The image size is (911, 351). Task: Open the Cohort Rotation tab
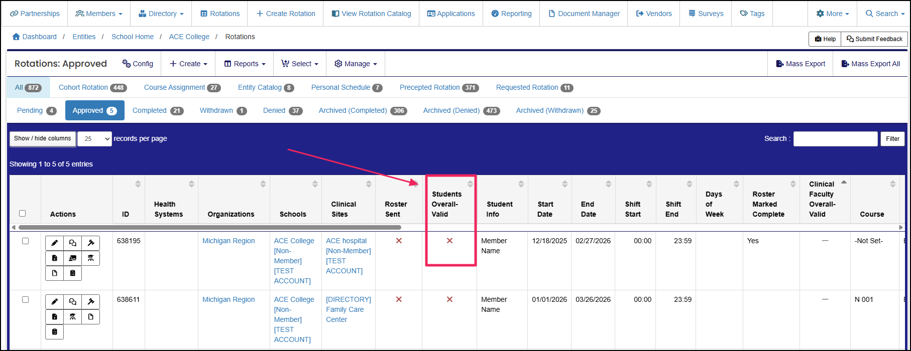click(92, 88)
